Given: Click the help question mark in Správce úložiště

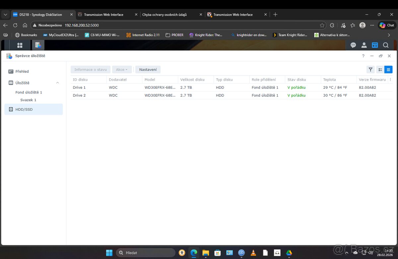Looking at the screenshot, I should (x=363, y=56).
